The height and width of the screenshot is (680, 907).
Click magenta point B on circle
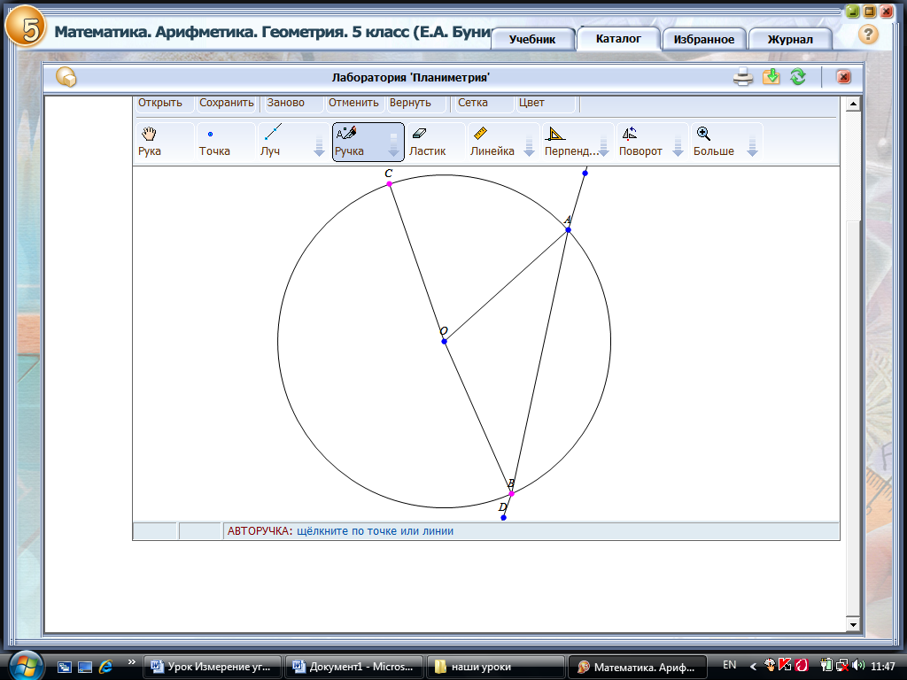(511, 494)
